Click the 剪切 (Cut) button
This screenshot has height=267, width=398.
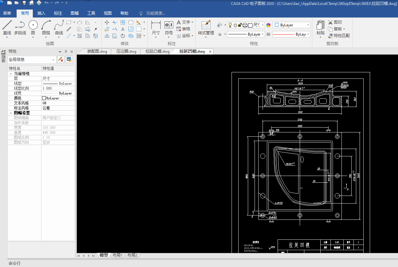point(335,22)
